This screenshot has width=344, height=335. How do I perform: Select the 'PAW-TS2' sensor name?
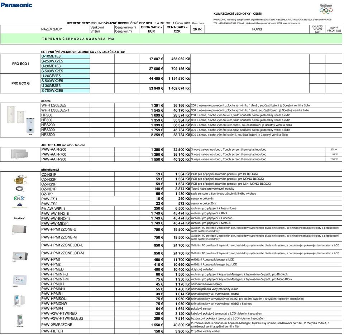pyautogui.click(x=49, y=204)
